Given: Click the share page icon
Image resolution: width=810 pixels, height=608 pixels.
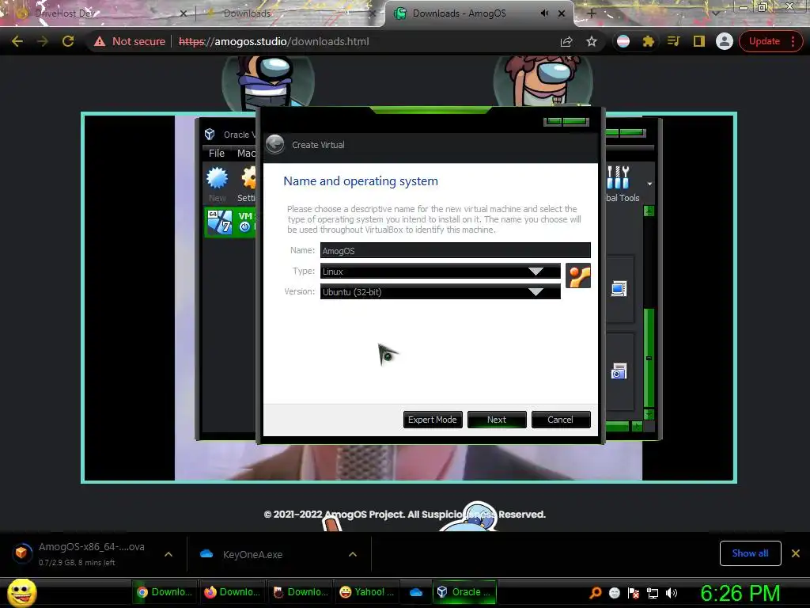Looking at the screenshot, I should pyautogui.click(x=566, y=41).
